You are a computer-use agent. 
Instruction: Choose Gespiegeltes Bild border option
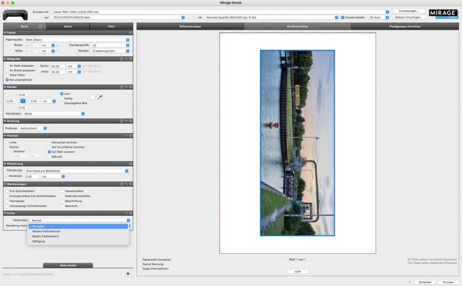[62, 103]
